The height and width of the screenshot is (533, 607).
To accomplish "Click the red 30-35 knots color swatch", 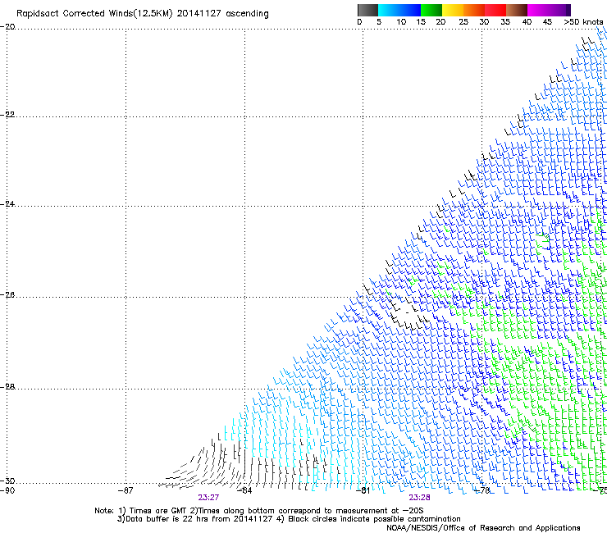I will pos(495,10).
